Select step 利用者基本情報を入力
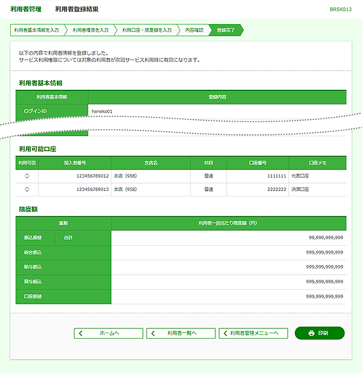 36,30
